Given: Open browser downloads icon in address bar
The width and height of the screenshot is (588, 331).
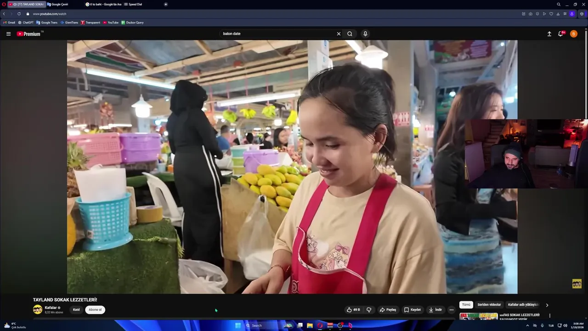Looking at the screenshot, I should tap(558, 14).
